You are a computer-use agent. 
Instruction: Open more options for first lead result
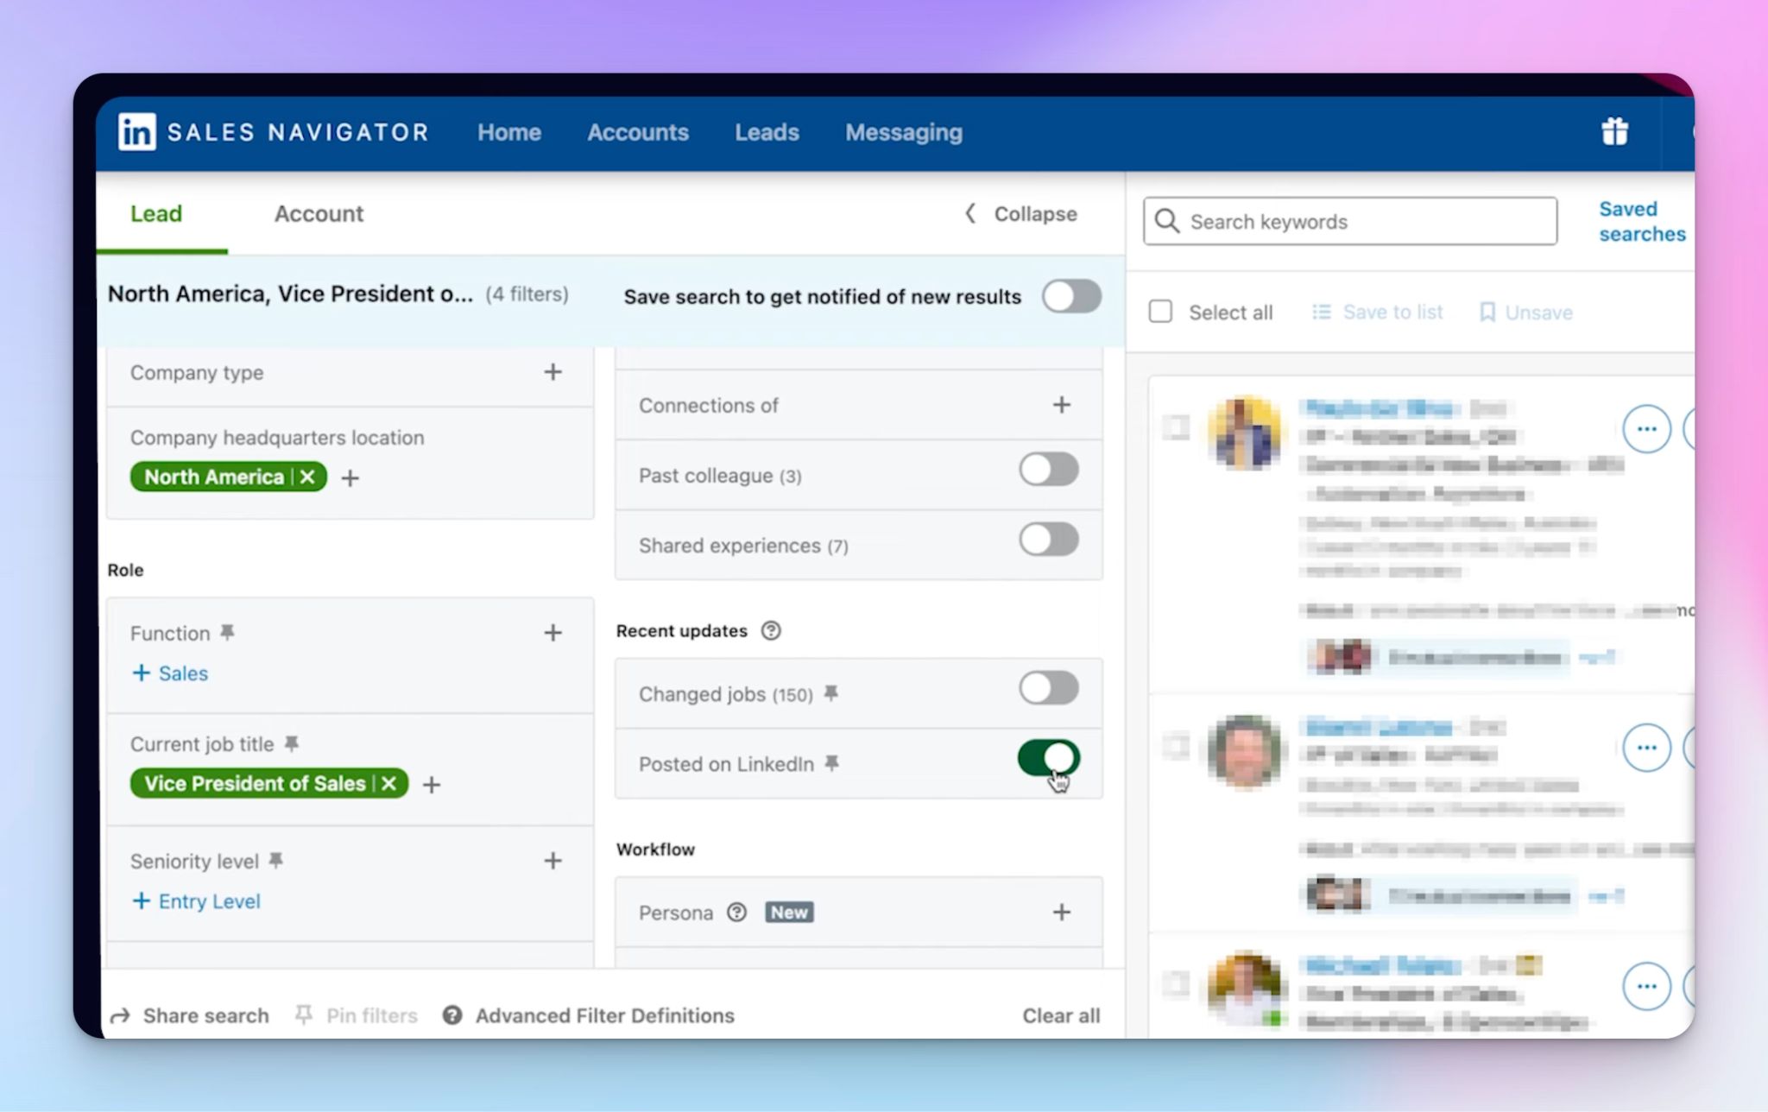(1646, 428)
